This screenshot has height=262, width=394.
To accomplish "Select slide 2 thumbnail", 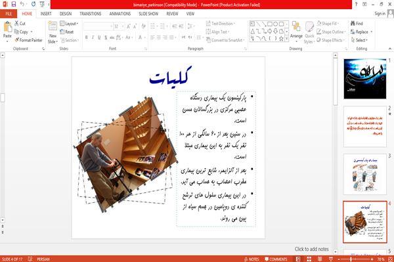I will pyautogui.click(x=365, y=126).
